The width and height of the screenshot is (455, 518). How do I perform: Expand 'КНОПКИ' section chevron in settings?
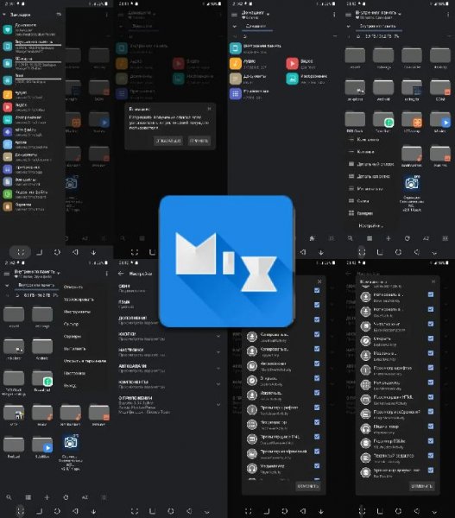(x=218, y=337)
